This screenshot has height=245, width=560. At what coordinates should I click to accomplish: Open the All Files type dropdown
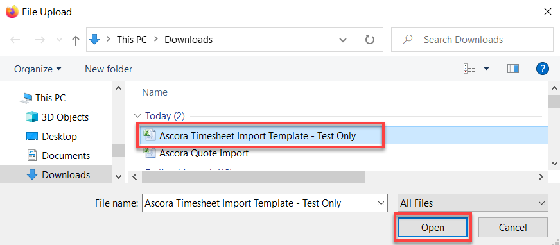click(473, 203)
